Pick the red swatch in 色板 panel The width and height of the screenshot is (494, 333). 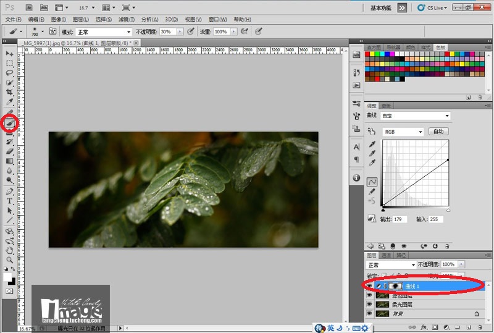point(369,55)
